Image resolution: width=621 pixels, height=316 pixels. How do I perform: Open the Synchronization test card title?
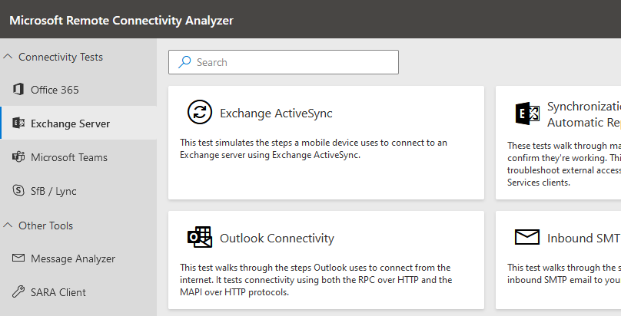pyautogui.click(x=584, y=114)
